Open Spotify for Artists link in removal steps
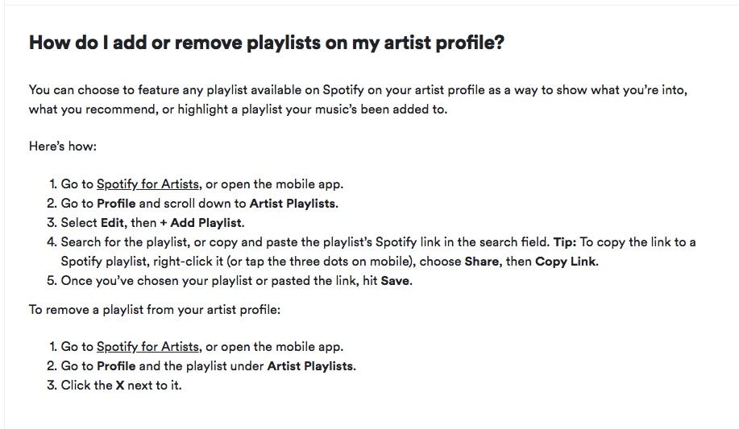Image resolution: width=739 pixels, height=429 pixels. tap(147, 347)
